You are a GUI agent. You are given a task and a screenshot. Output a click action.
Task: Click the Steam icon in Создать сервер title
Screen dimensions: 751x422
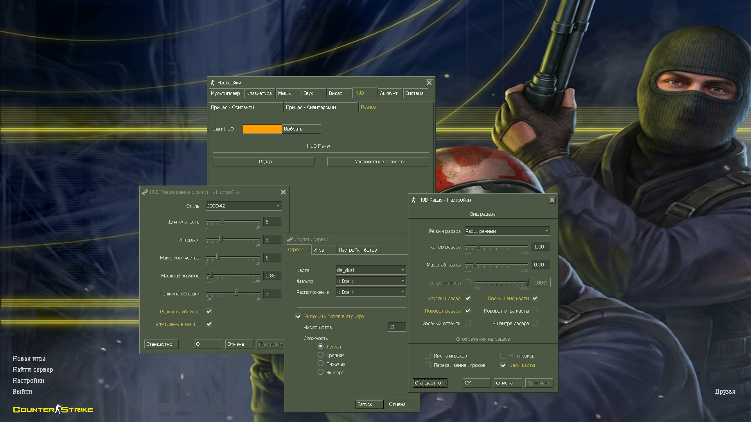point(290,240)
